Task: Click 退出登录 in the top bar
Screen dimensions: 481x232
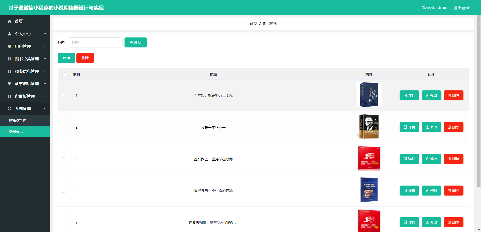Action: (461, 7)
